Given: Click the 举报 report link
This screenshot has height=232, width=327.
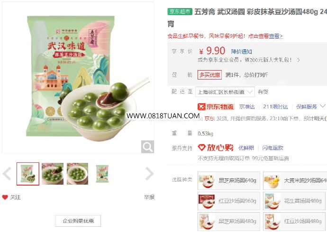Looking at the screenshot, I should pos(149,197).
